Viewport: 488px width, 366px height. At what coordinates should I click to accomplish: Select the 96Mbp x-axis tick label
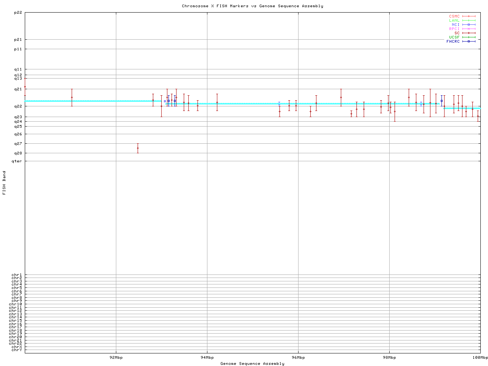298,358
